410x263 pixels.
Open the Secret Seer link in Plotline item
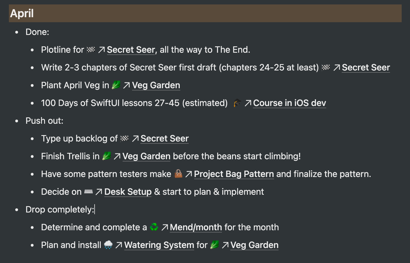(x=131, y=50)
